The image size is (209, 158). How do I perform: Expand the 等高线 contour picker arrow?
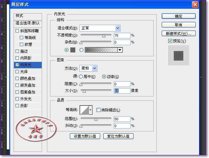[91, 110]
